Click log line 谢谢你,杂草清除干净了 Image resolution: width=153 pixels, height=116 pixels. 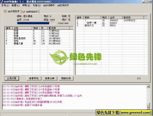(x=22, y=99)
